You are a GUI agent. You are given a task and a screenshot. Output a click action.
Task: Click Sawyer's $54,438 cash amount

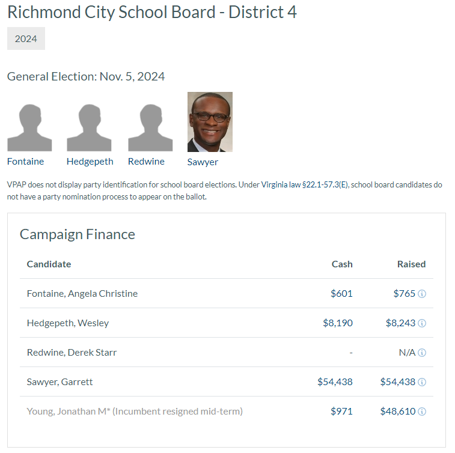[335, 382]
